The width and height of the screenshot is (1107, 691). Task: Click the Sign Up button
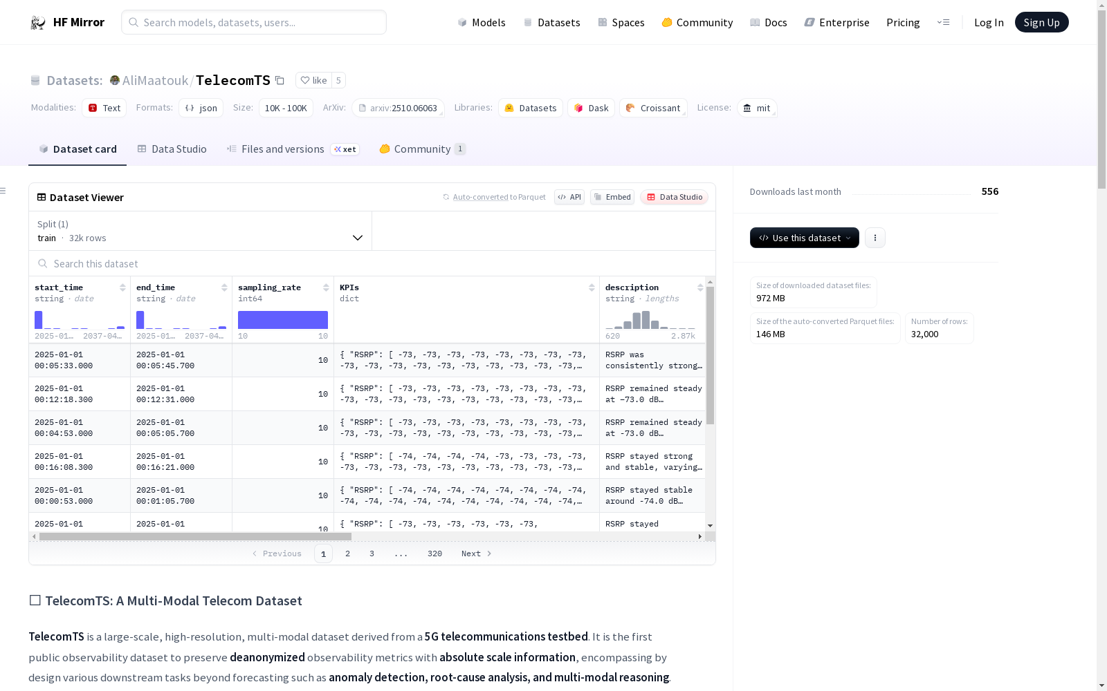coord(1041,22)
